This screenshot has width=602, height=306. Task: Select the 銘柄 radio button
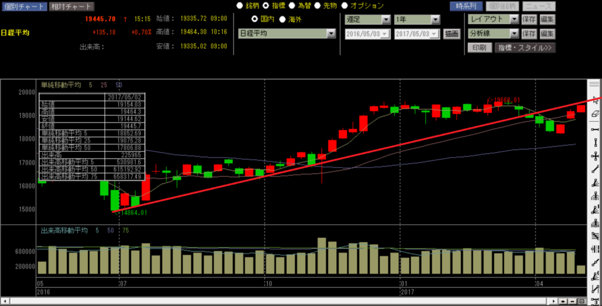coord(239,6)
